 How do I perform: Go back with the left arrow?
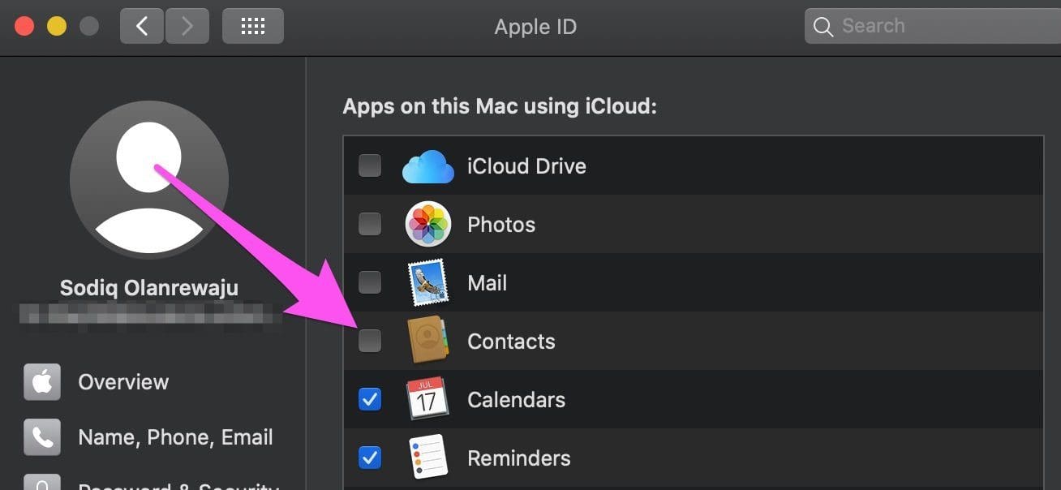(x=142, y=26)
